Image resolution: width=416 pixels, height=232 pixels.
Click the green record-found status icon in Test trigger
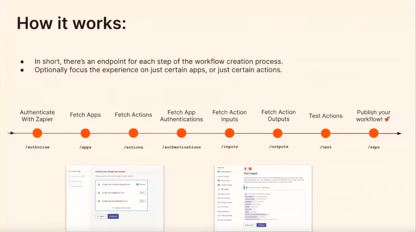(247, 187)
